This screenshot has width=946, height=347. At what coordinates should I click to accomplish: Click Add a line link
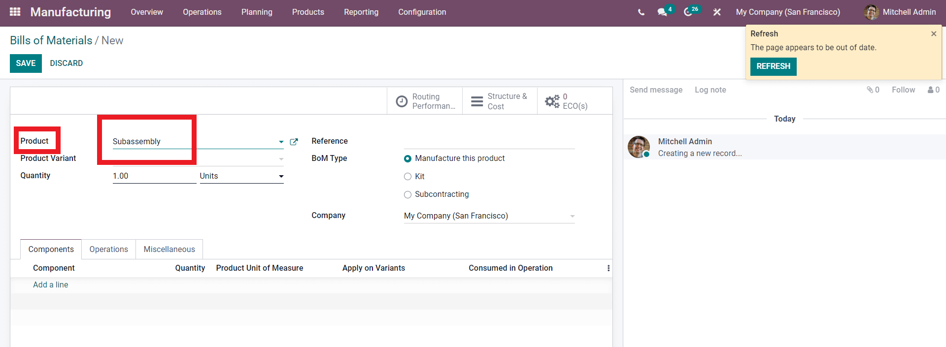pyautogui.click(x=51, y=284)
